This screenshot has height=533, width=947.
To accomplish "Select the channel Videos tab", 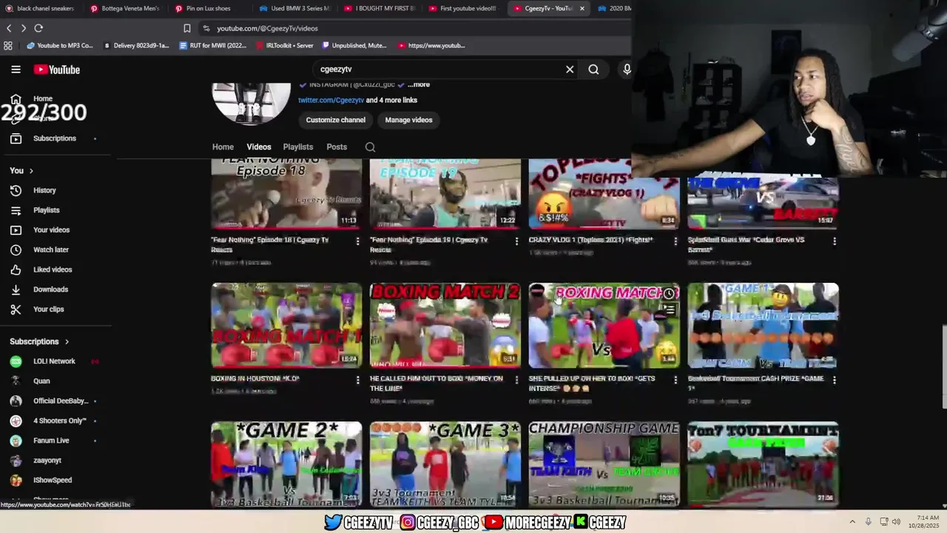I will point(259,147).
